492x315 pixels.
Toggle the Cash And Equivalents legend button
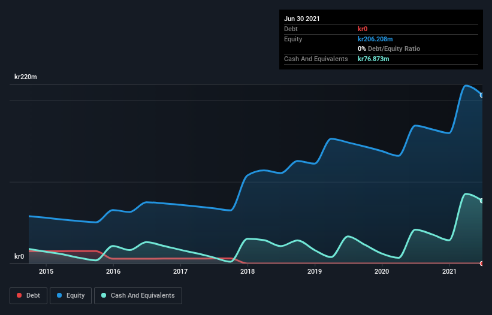[138, 296]
